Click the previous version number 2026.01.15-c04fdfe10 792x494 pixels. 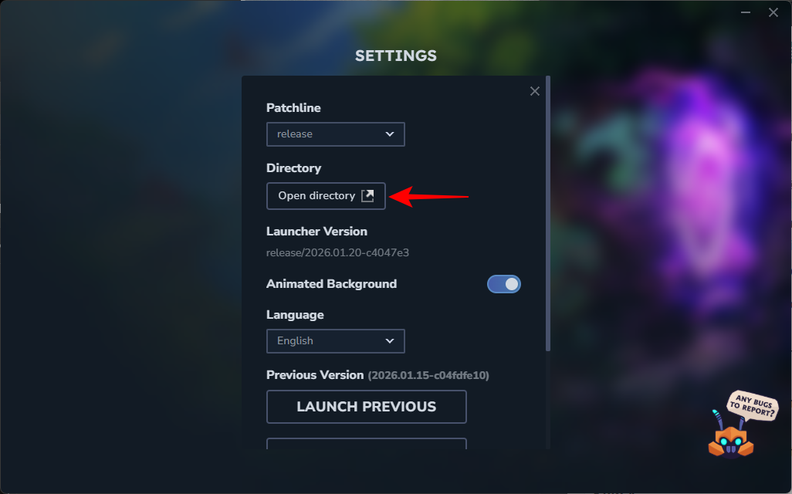[428, 375]
